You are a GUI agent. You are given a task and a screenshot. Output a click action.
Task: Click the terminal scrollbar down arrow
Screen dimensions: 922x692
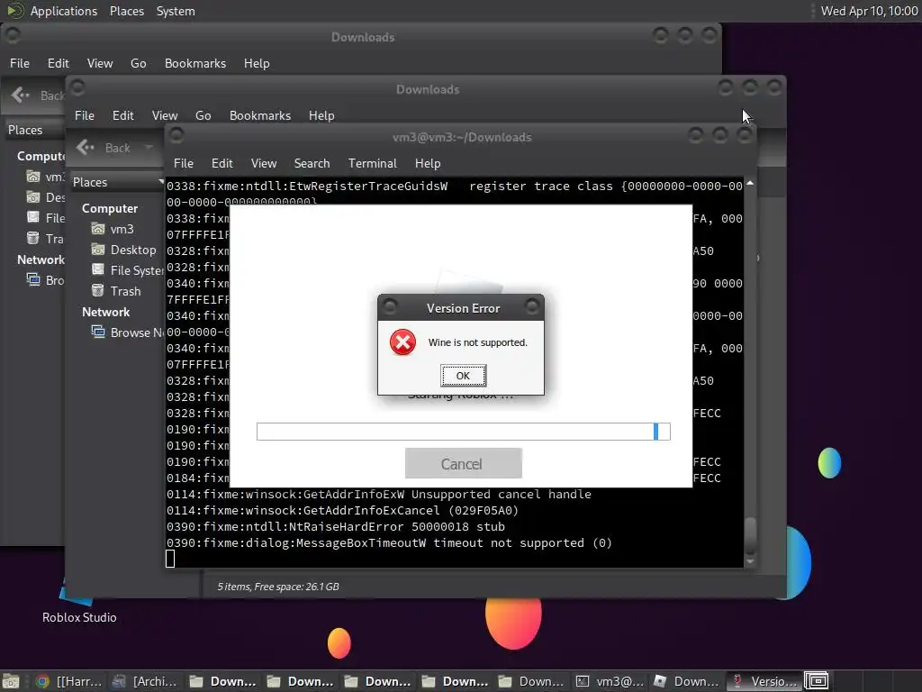click(x=750, y=562)
